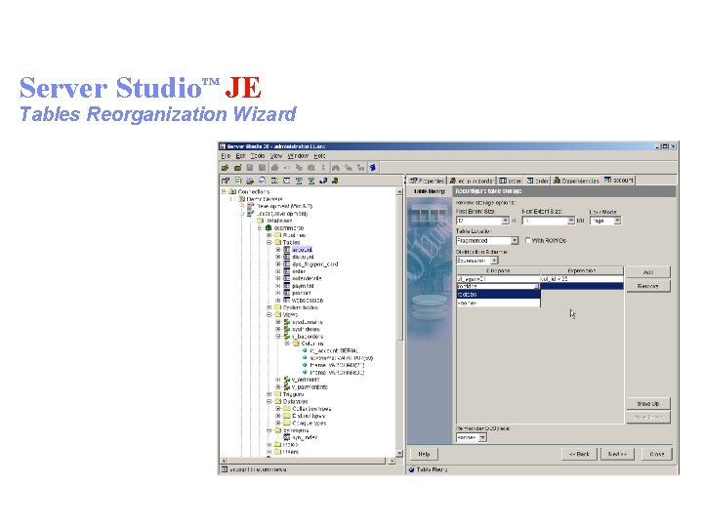Open the View menu
The height and width of the screenshot is (527, 703).
(276, 156)
